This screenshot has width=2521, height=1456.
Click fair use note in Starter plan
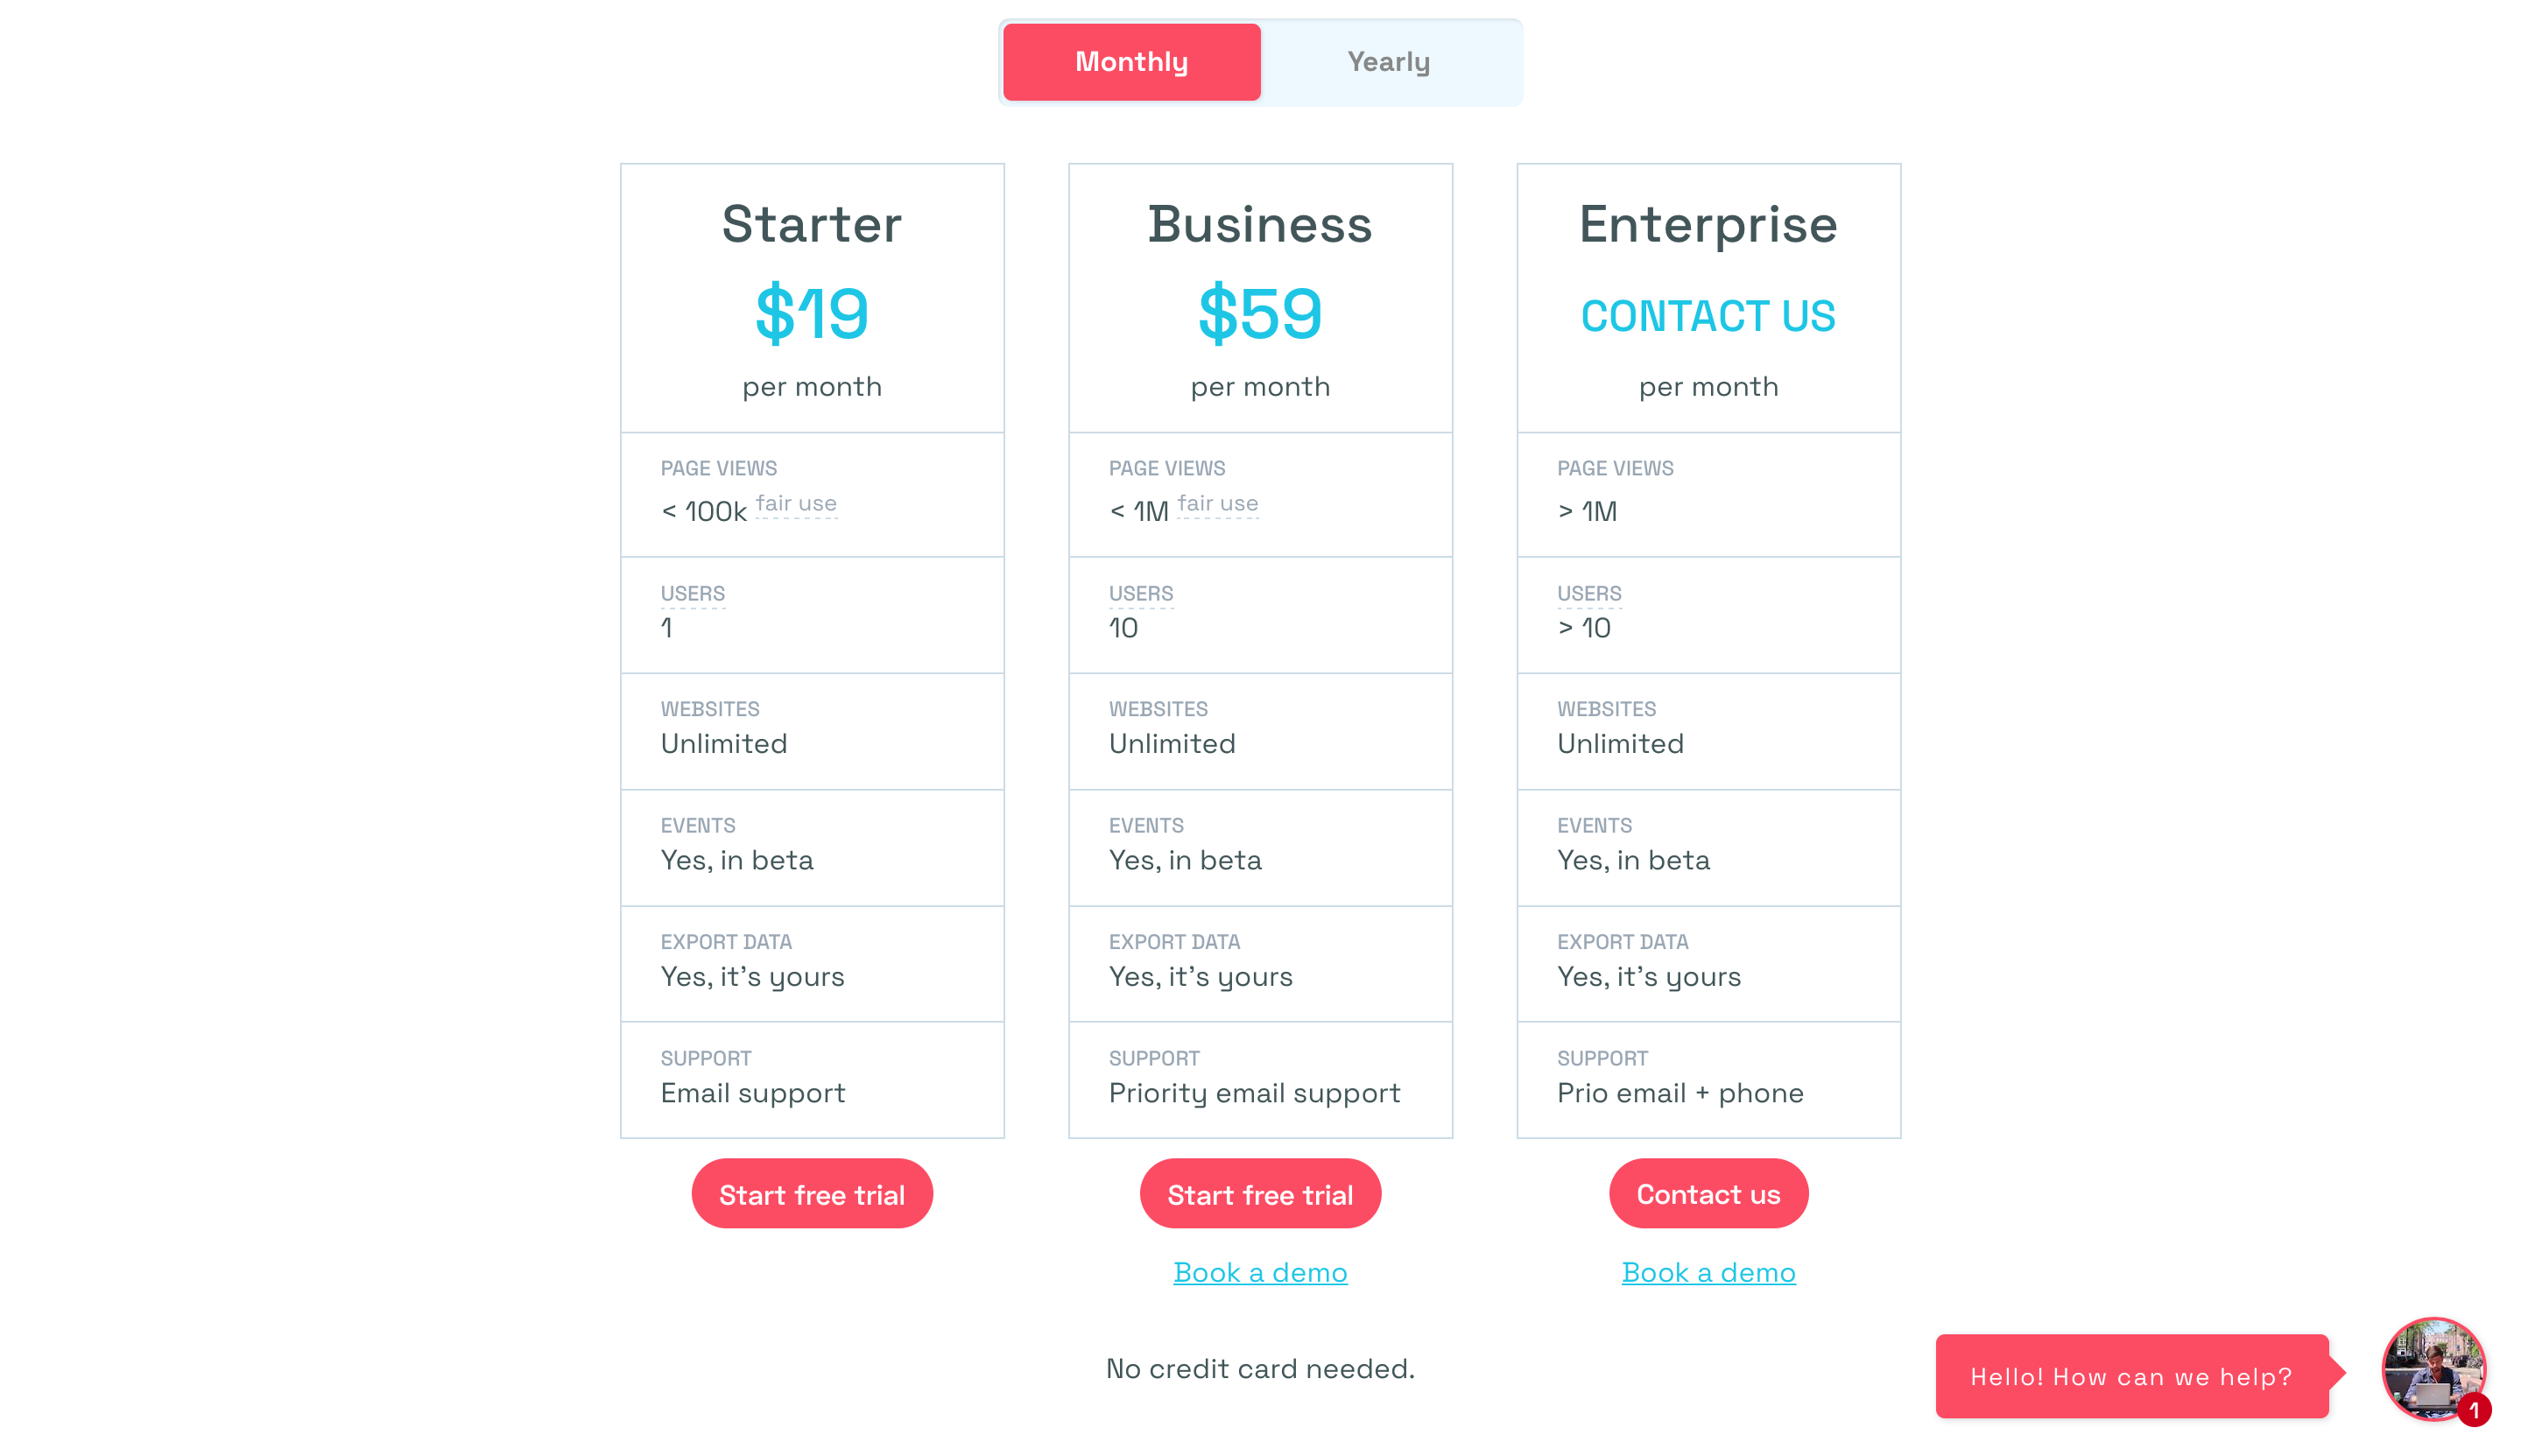point(796,504)
